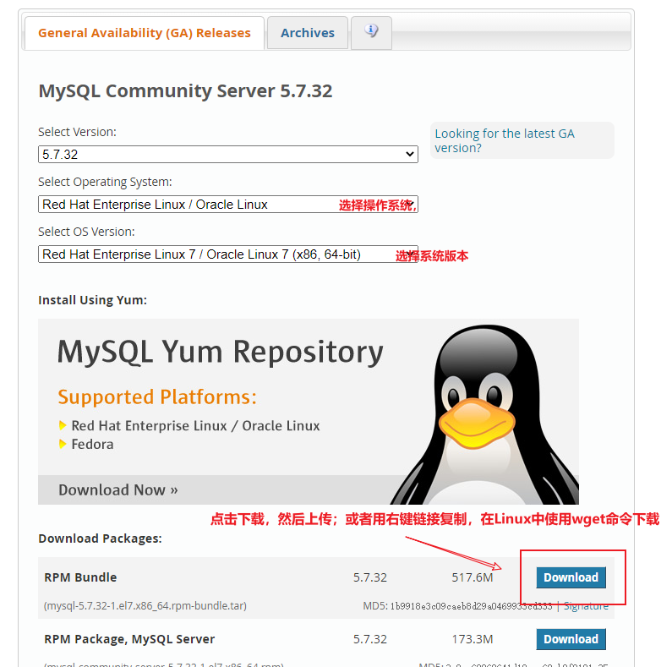Image resolution: width=672 pixels, height=667 pixels.
Task: Open the Signature link for RPM Bundle
Action: click(x=586, y=606)
